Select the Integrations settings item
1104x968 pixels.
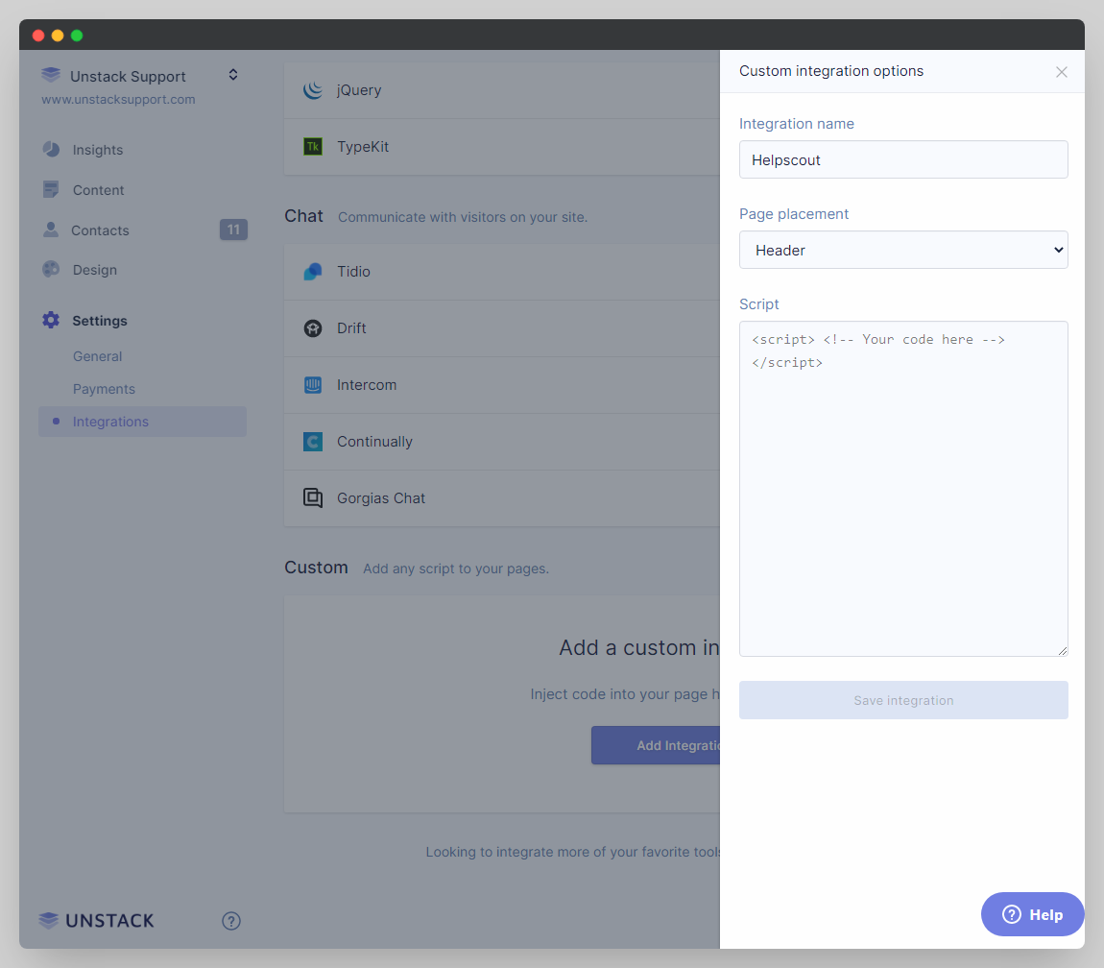pos(142,422)
